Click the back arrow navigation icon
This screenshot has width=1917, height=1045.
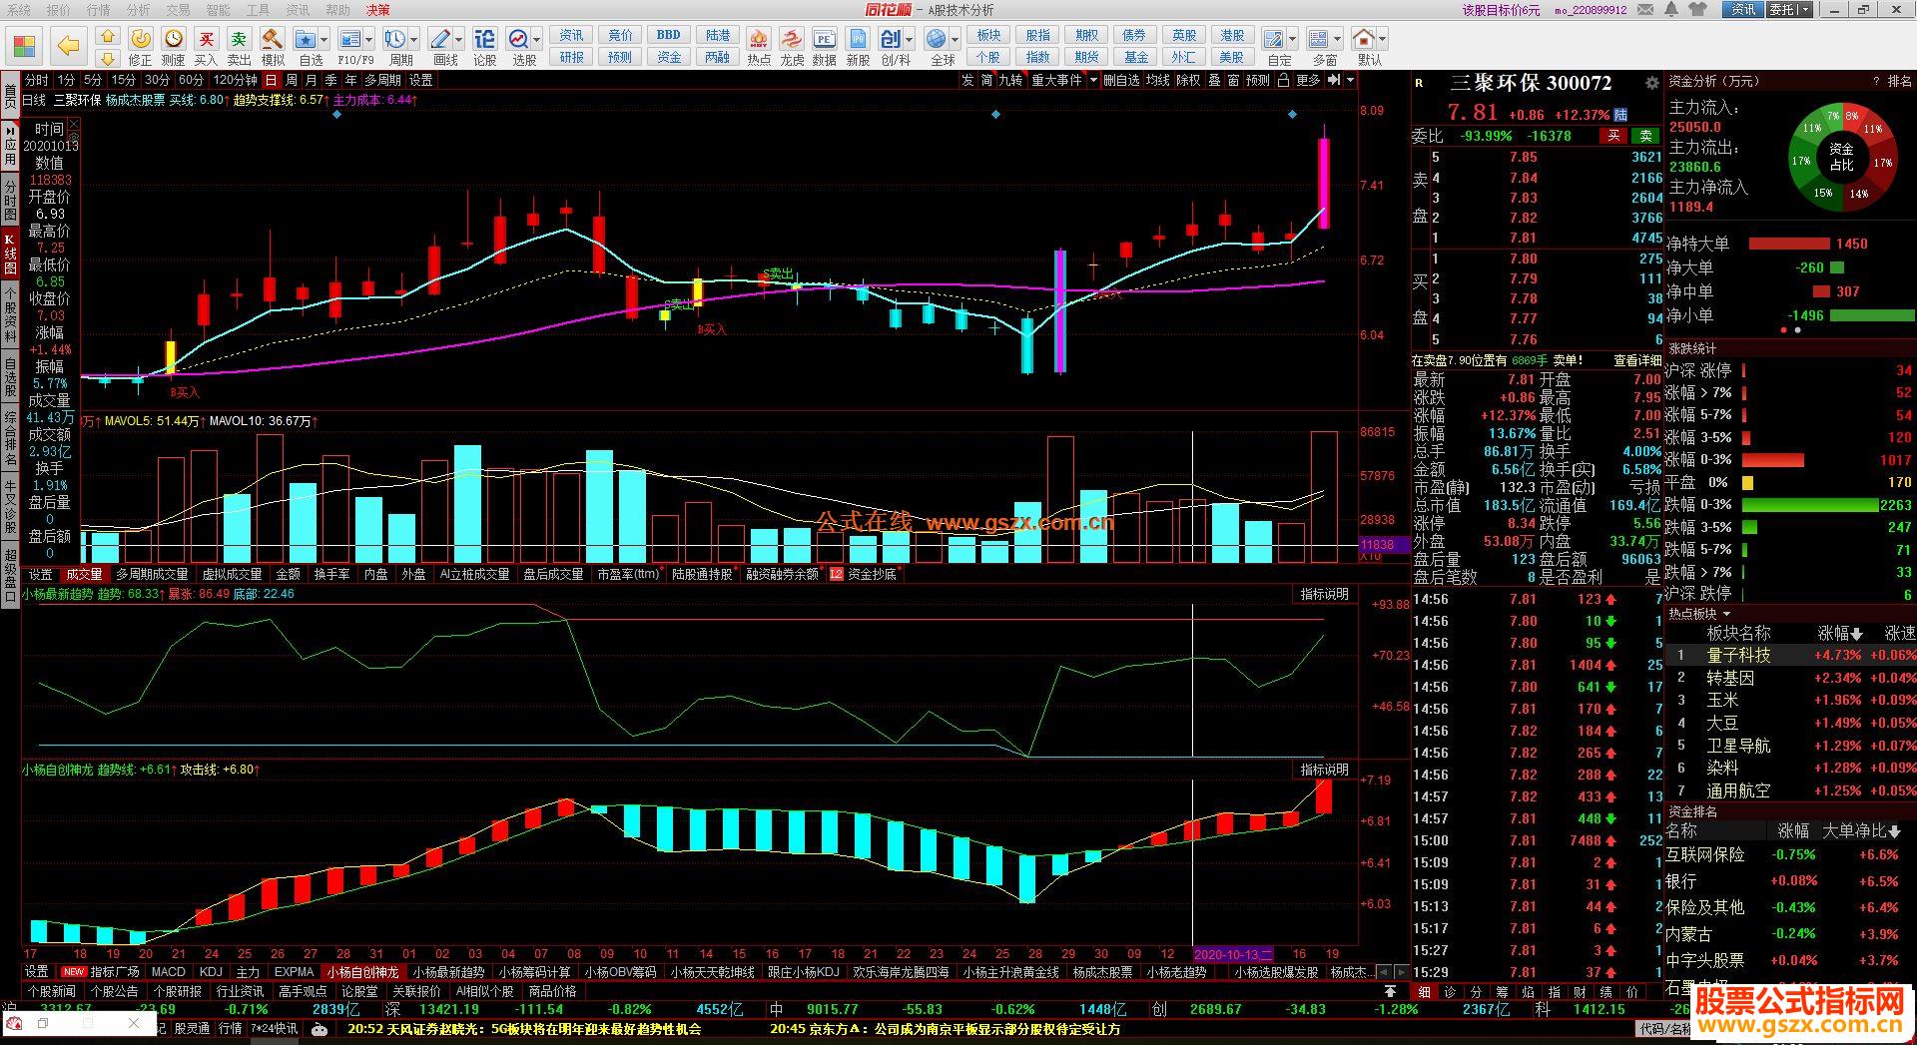tap(68, 46)
